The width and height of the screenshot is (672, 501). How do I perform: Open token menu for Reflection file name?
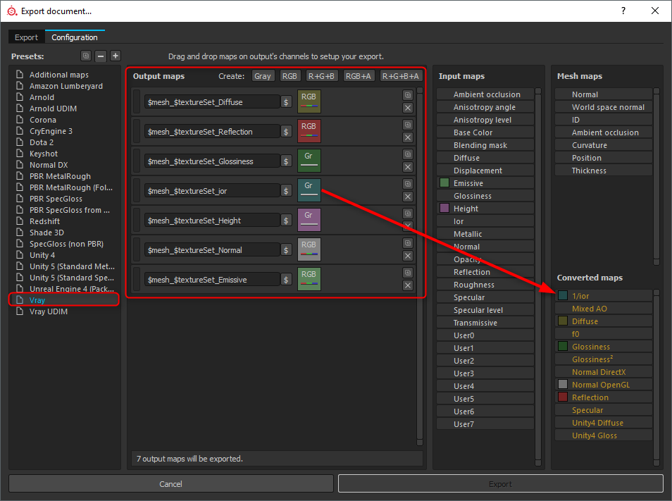(286, 132)
